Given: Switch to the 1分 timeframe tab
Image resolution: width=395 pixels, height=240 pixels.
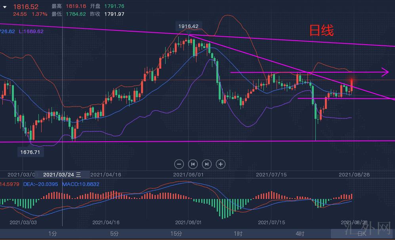Looking at the screenshot, I should (x=52, y=234).
